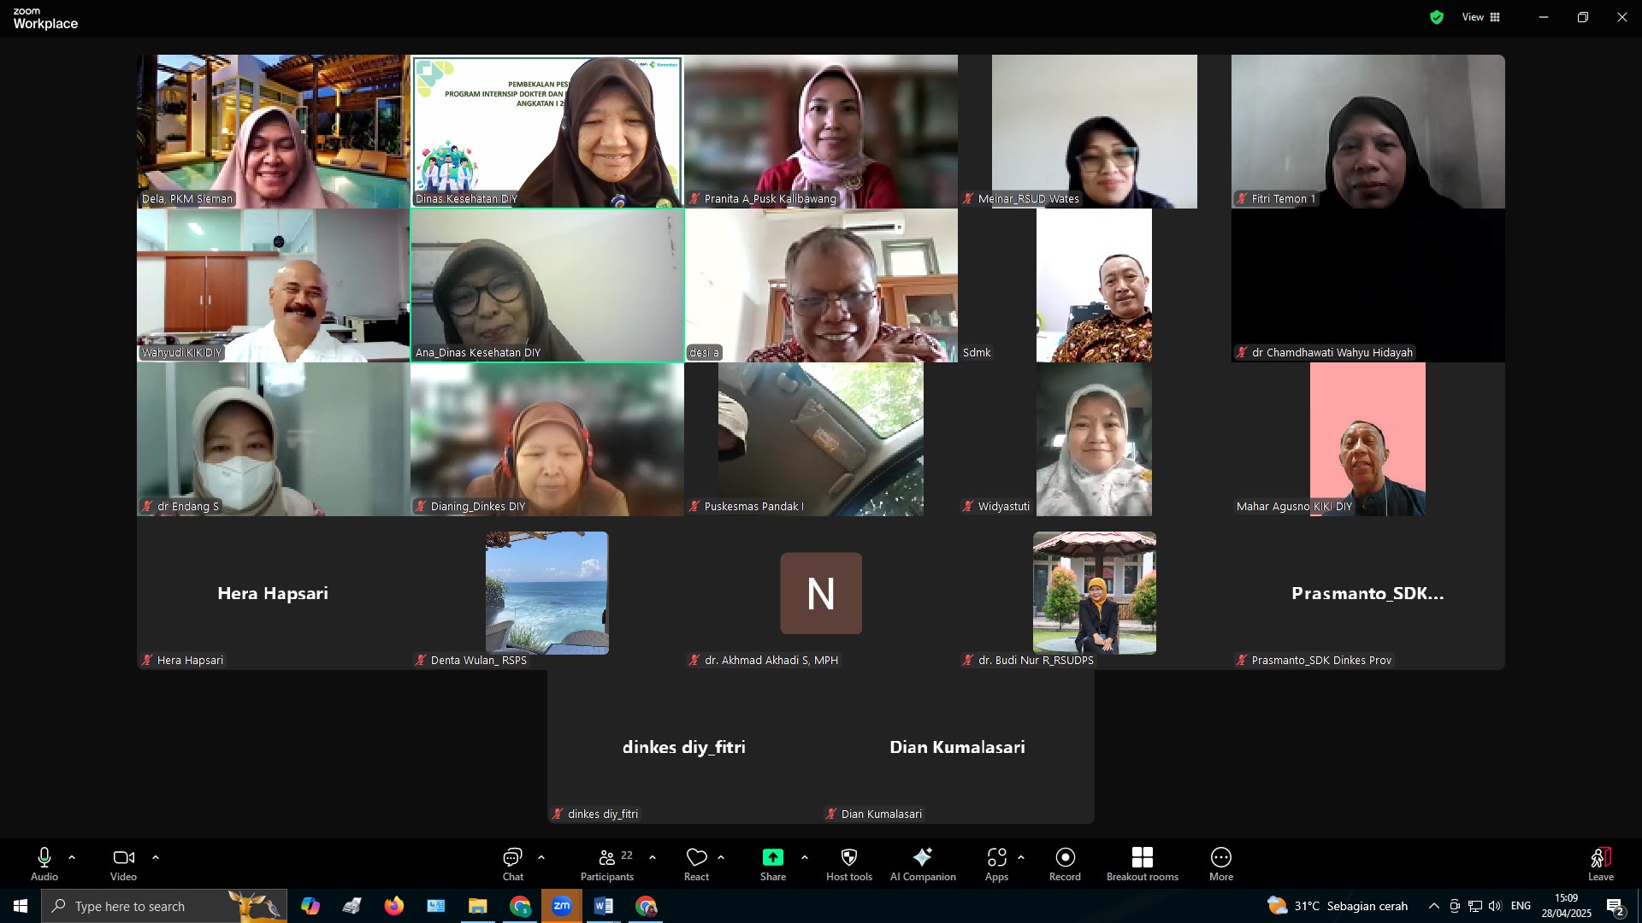This screenshot has height=923, width=1642.
Task: Select dr. Akhmad Akhadi N avatar
Action: 821,593
